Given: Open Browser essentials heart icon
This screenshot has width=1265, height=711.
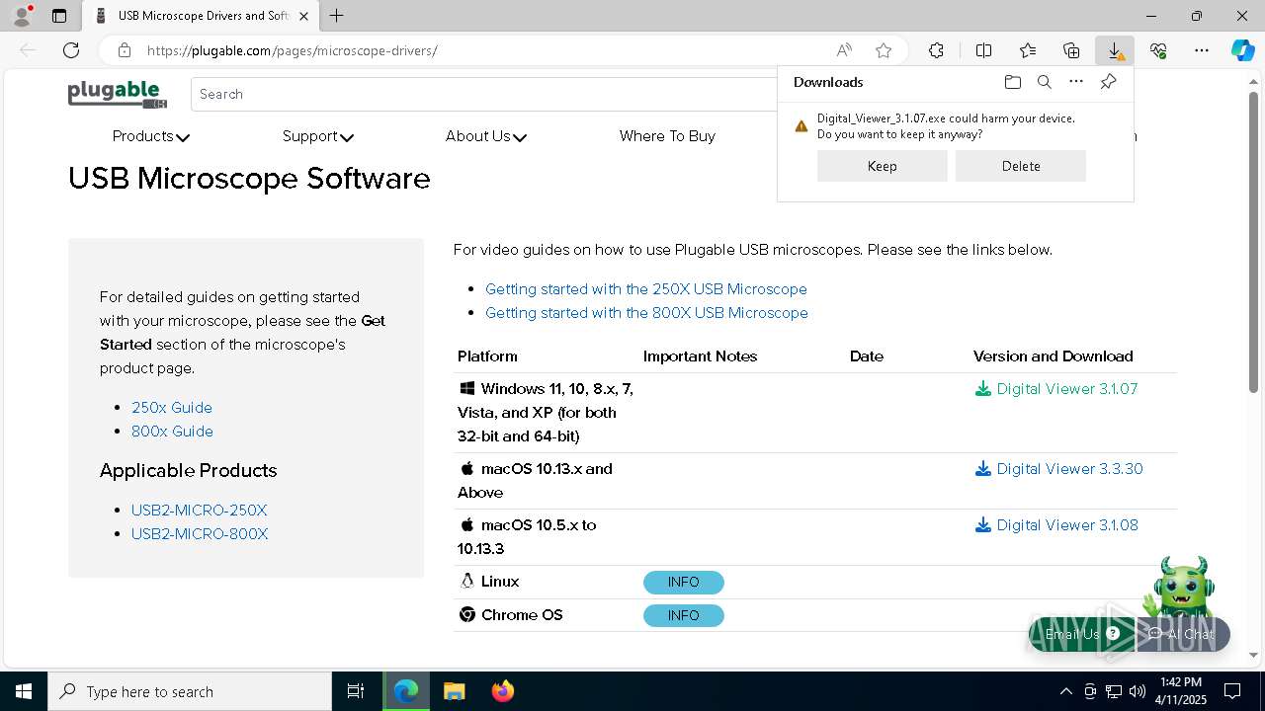Looking at the screenshot, I should pos(1158,50).
